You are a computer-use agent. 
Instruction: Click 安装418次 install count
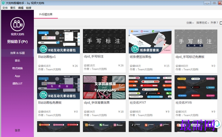[44, 66]
